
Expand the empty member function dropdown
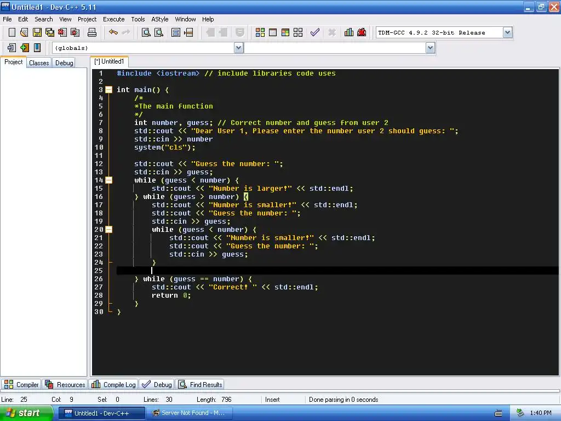click(431, 48)
